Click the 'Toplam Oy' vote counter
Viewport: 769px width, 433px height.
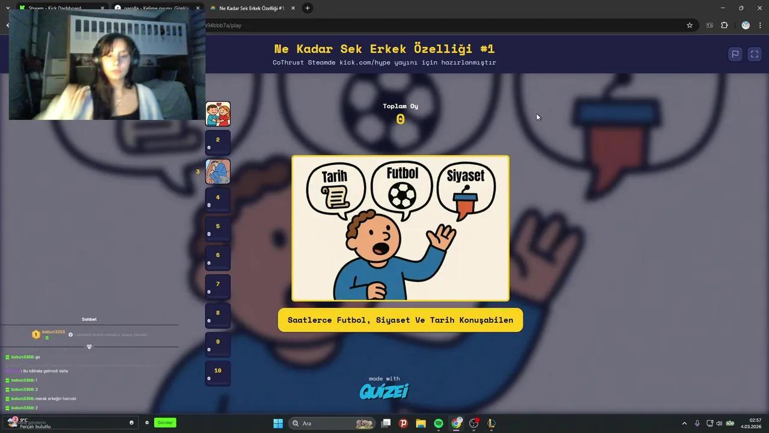(401, 114)
